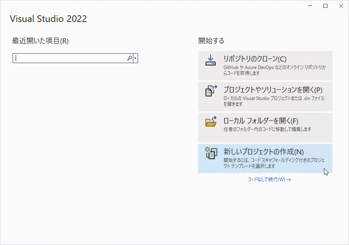Click the clone repository download icon

[211, 60]
